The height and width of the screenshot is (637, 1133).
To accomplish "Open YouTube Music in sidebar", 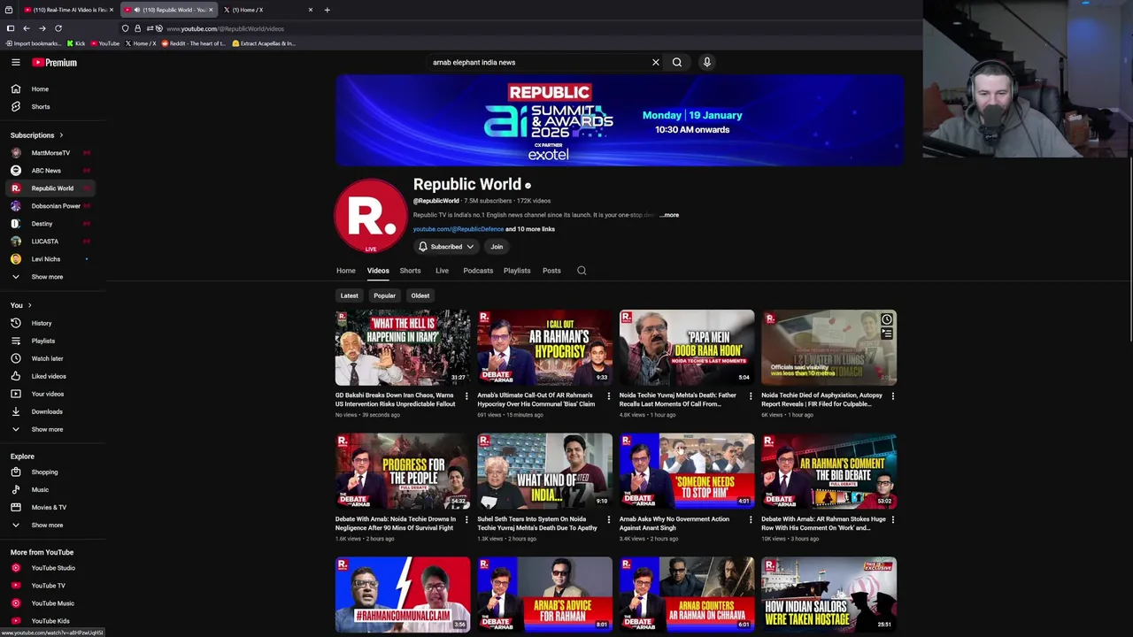I will pyautogui.click(x=53, y=603).
